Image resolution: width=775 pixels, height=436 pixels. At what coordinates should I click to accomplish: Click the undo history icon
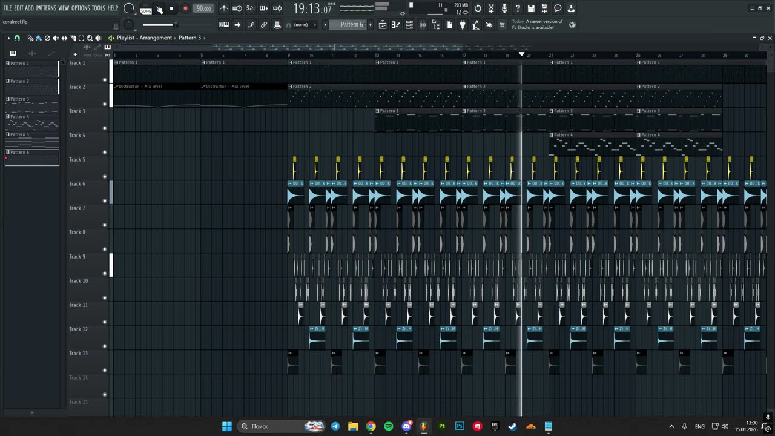coord(478,8)
